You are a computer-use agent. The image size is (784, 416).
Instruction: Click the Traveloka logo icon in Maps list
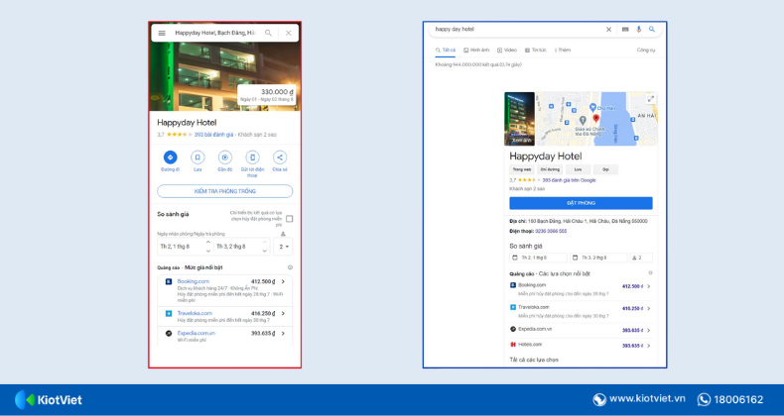(x=169, y=313)
